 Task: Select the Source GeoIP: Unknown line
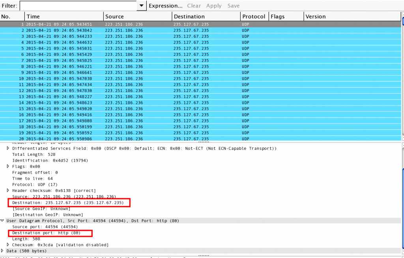pyautogui.click(x=41, y=209)
